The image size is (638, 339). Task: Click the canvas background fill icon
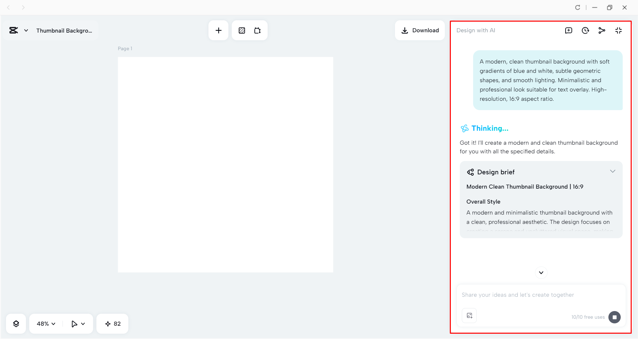(x=242, y=30)
